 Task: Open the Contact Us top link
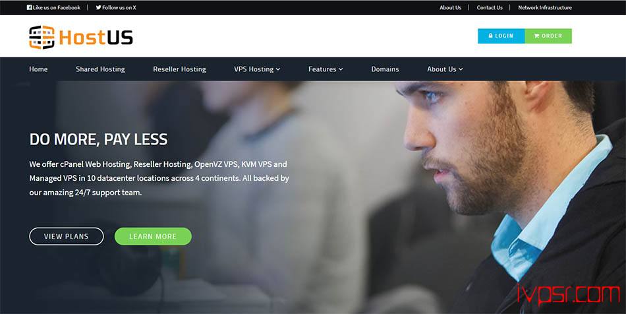(x=490, y=8)
